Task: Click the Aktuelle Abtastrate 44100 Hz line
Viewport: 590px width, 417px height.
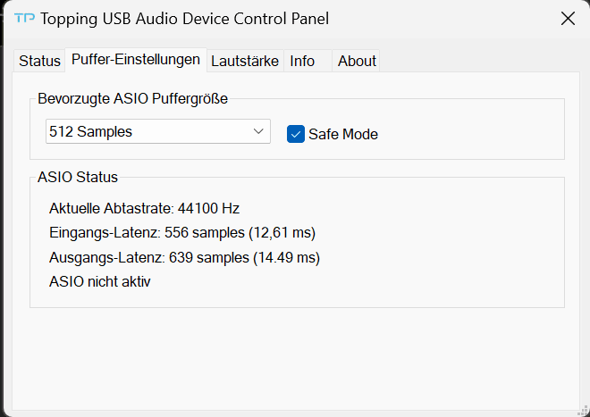Action: pyautogui.click(x=144, y=209)
